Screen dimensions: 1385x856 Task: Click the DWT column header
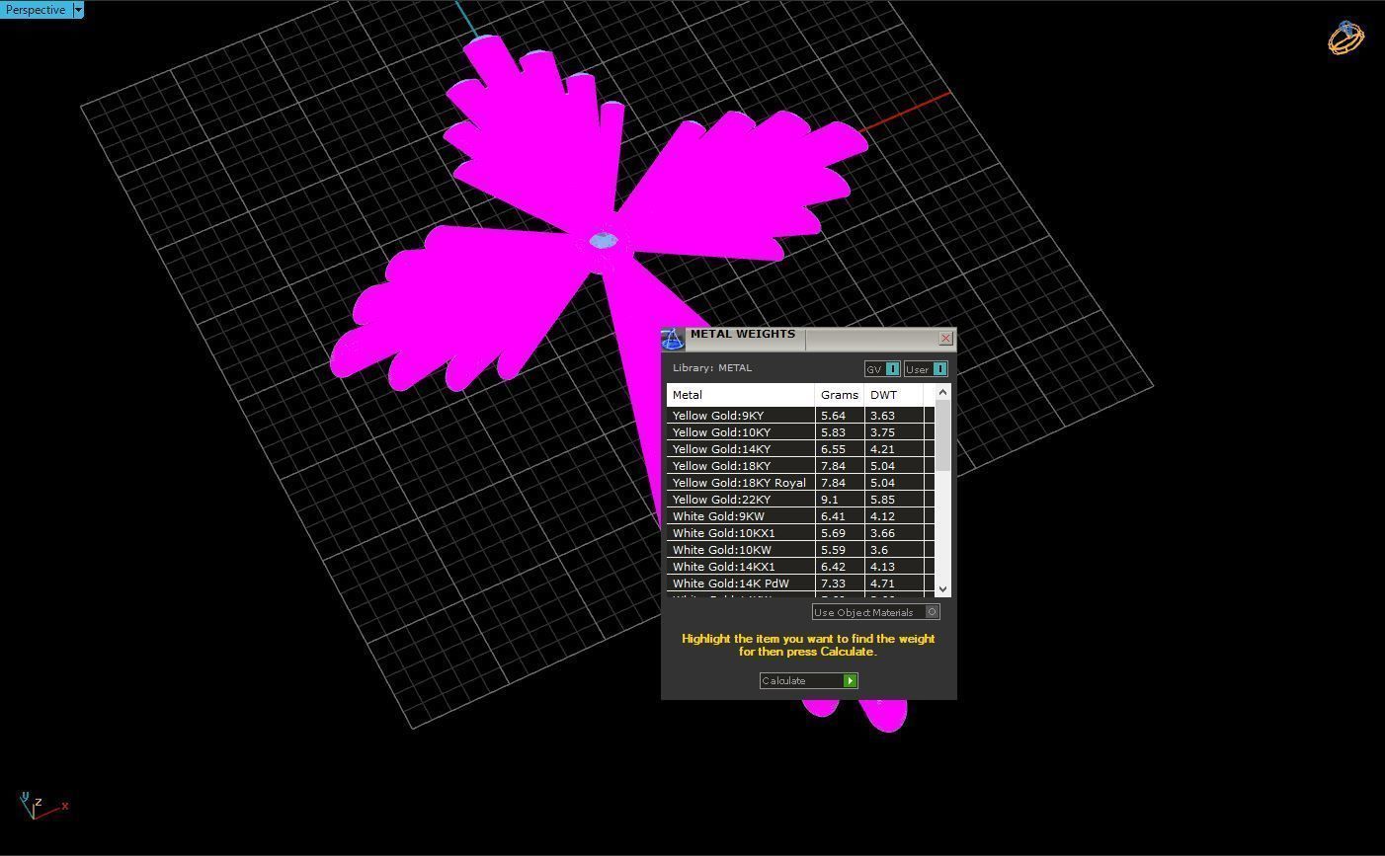coord(893,395)
